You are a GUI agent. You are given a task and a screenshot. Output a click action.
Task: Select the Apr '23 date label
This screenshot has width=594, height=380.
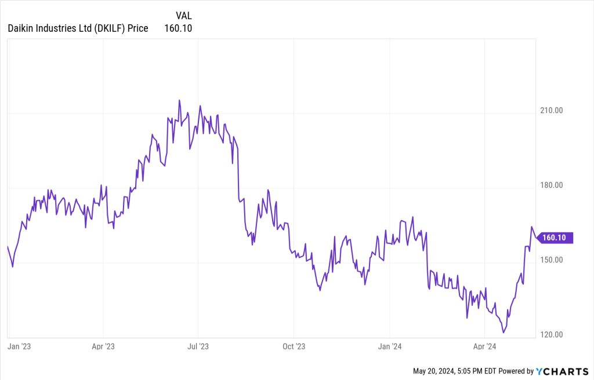click(103, 347)
